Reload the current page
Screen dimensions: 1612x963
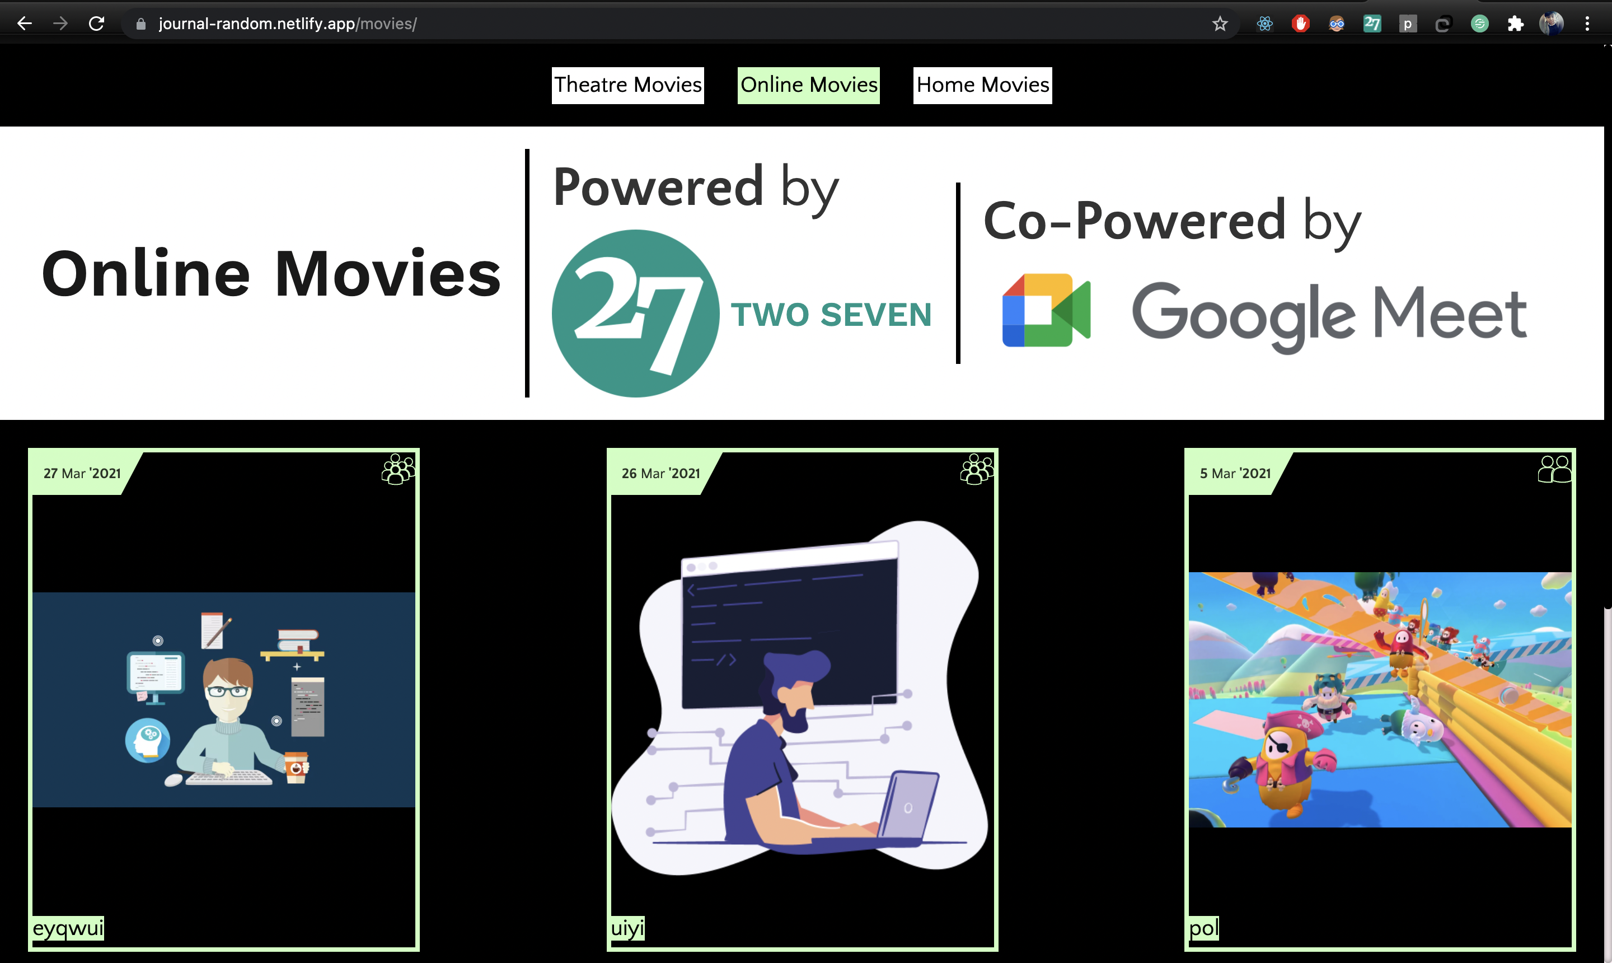click(97, 24)
